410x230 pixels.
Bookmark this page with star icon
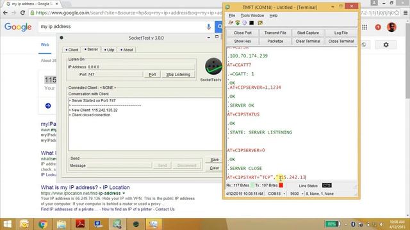[397, 13]
